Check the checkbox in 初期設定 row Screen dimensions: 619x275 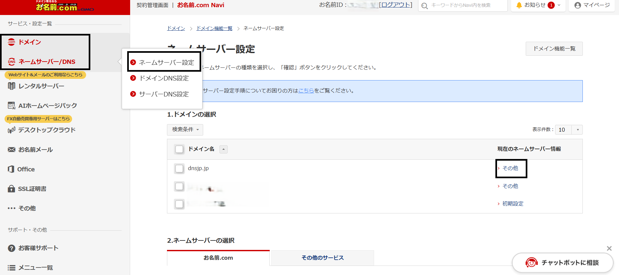tap(179, 204)
